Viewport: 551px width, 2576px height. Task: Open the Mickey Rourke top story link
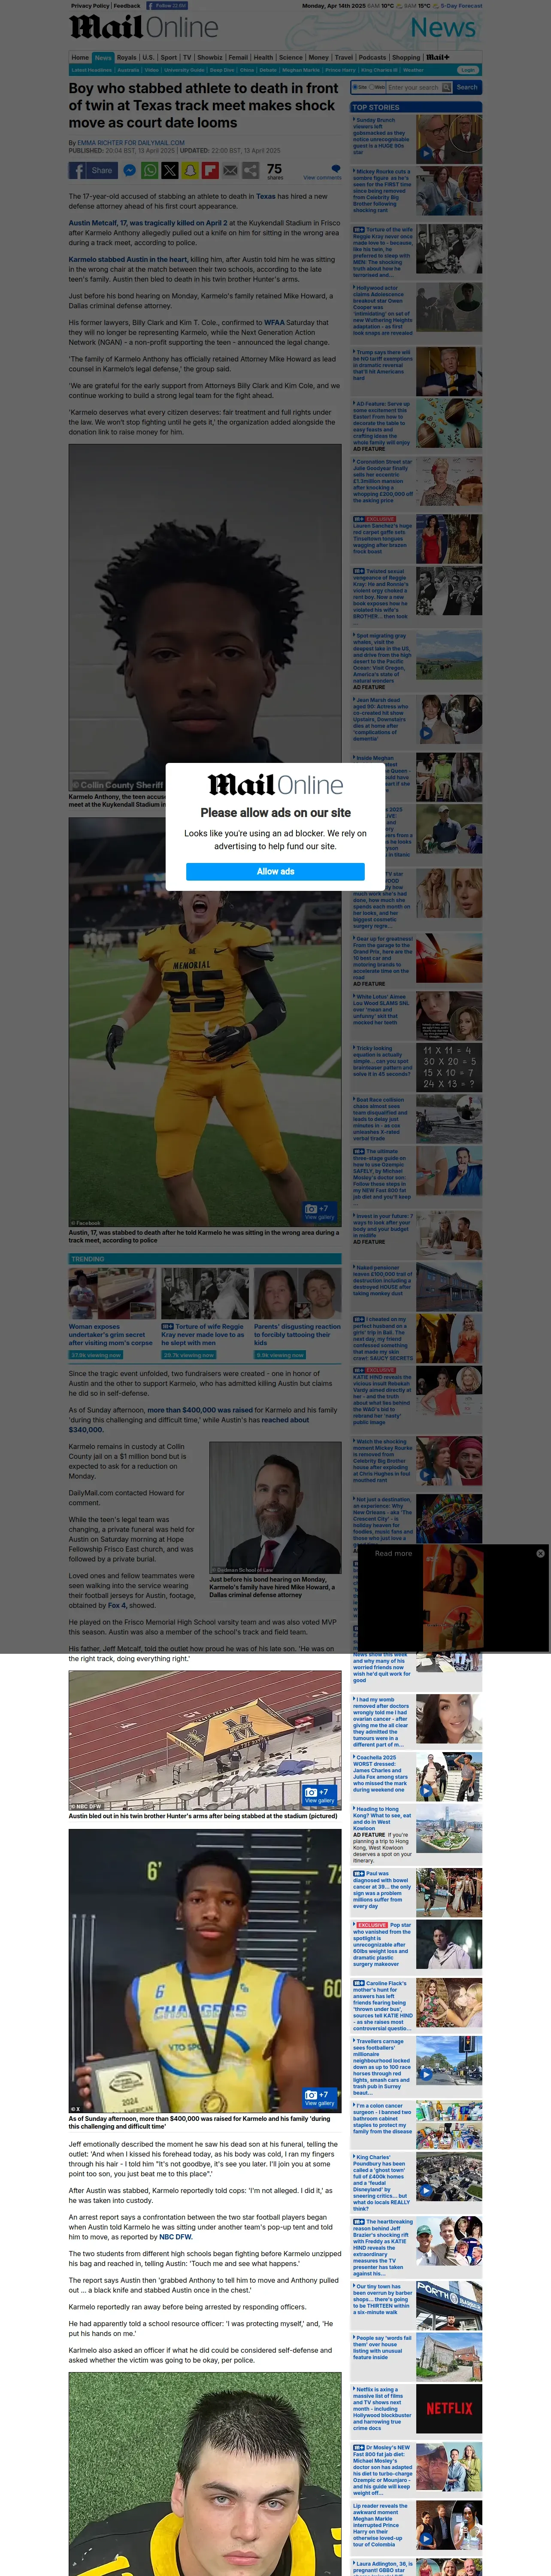382,191
